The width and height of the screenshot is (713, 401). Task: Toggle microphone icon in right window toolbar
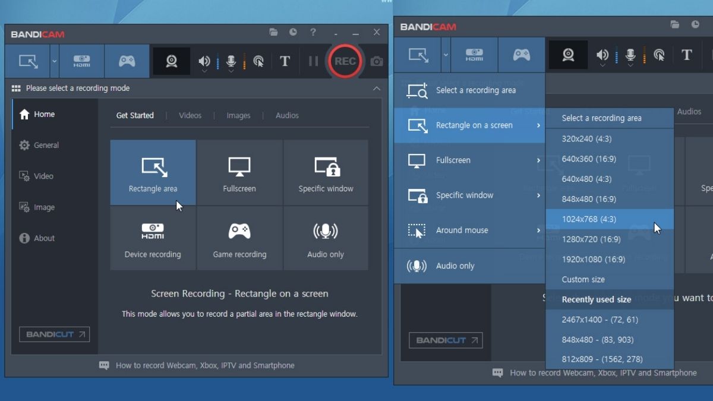[630, 55]
